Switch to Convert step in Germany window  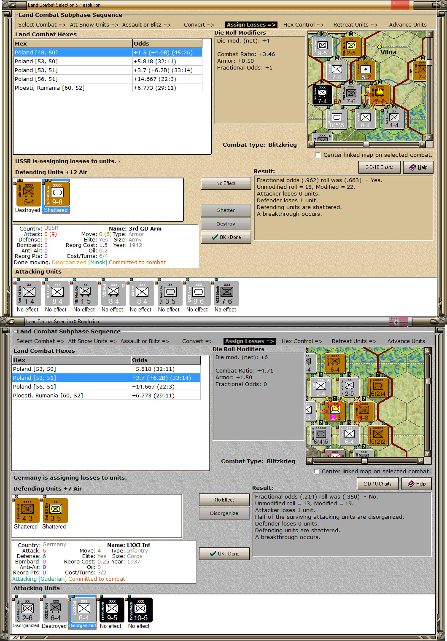(198, 341)
